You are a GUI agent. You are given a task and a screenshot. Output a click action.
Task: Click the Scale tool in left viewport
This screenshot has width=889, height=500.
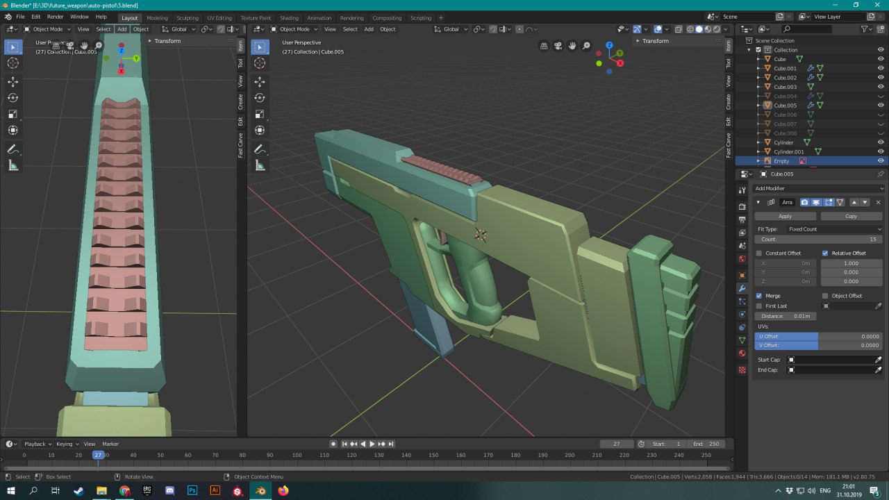[13, 114]
